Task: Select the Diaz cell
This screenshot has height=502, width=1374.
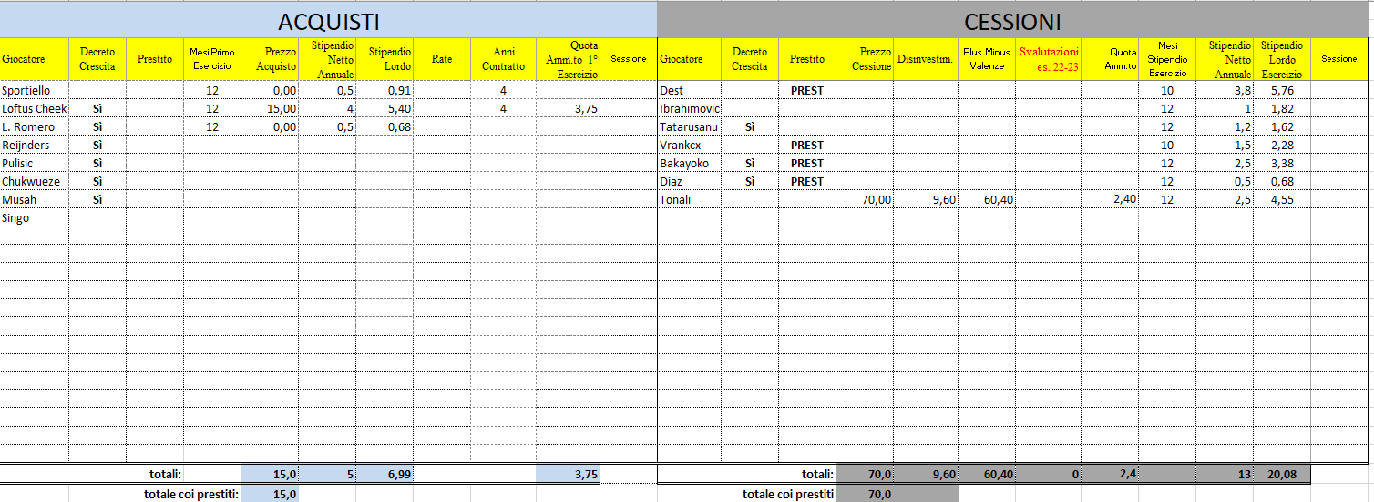Action: click(690, 182)
